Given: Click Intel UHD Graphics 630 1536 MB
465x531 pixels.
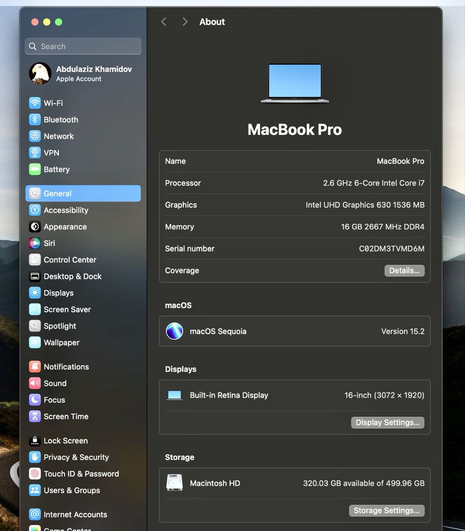Looking at the screenshot, I should (x=365, y=205).
